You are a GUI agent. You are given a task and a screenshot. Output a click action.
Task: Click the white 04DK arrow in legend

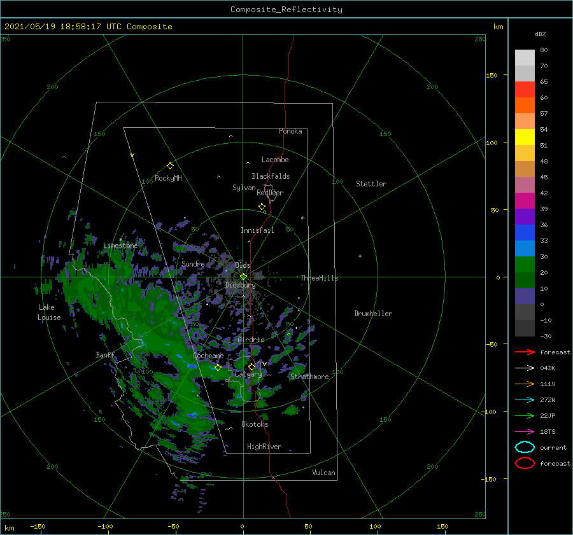click(525, 368)
